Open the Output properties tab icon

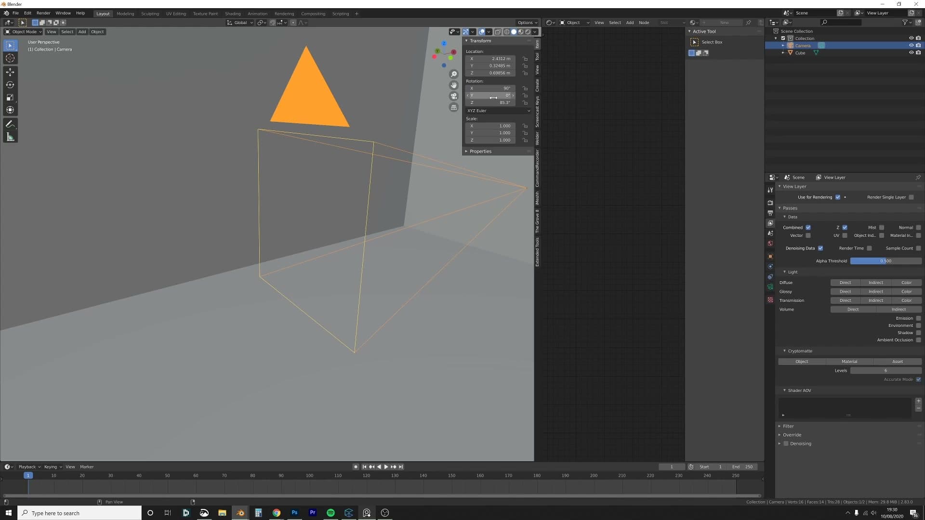770,213
